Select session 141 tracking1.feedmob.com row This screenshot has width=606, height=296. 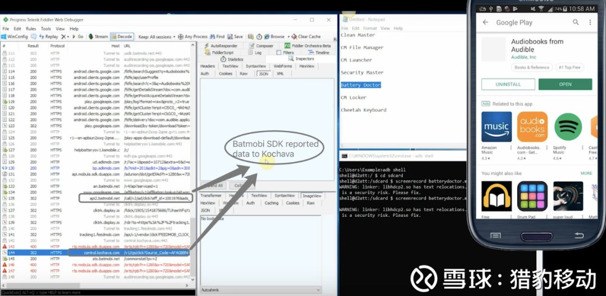coord(96,235)
